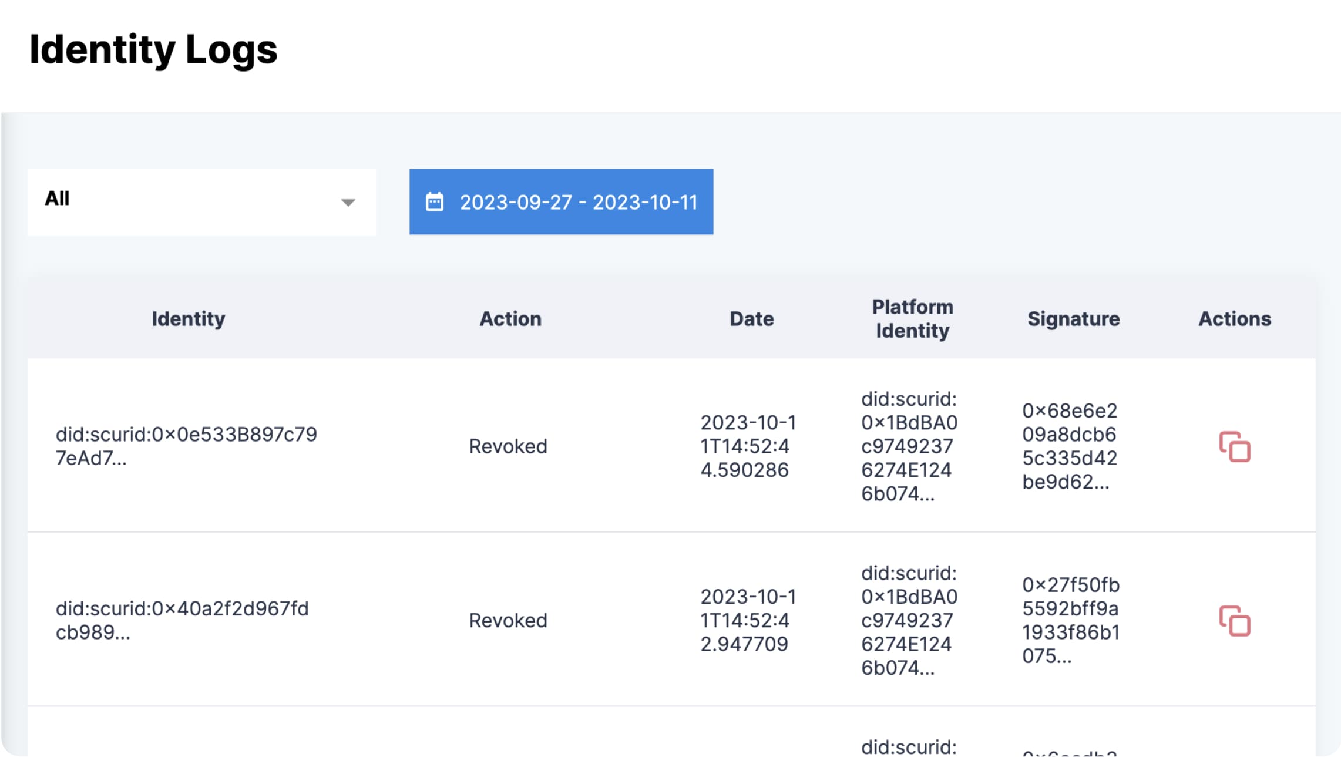Click the Date column header
The height and width of the screenshot is (757, 1341).
coord(752,319)
